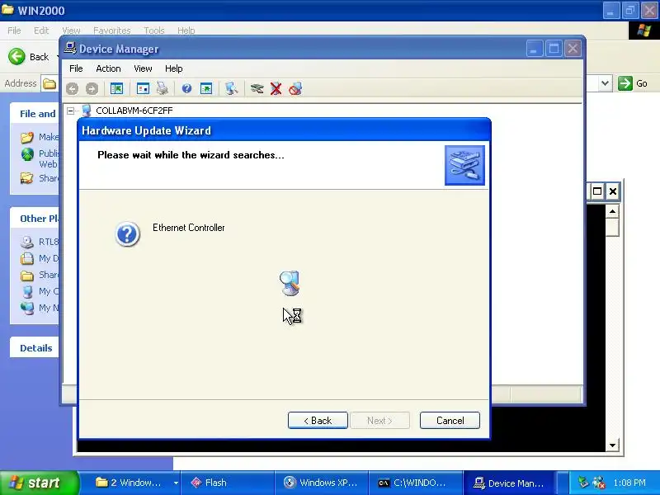Cancel the Hardware Update Wizard
This screenshot has height=495, width=660.
(450, 421)
